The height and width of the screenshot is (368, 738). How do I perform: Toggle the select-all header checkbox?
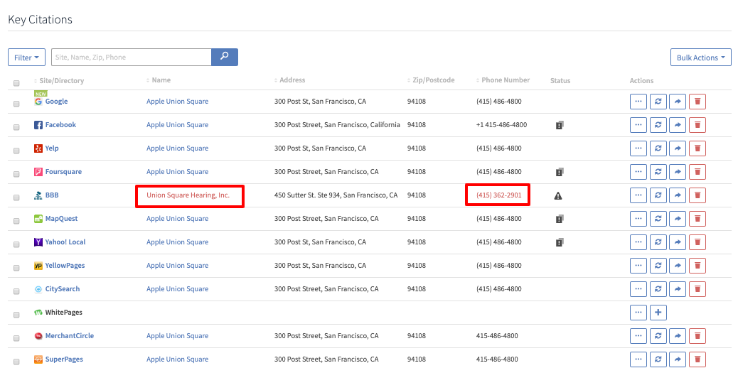coord(16,83)
